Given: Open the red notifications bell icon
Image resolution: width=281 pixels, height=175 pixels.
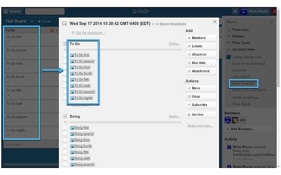Looking at the screenshot, I should point(274,11).
